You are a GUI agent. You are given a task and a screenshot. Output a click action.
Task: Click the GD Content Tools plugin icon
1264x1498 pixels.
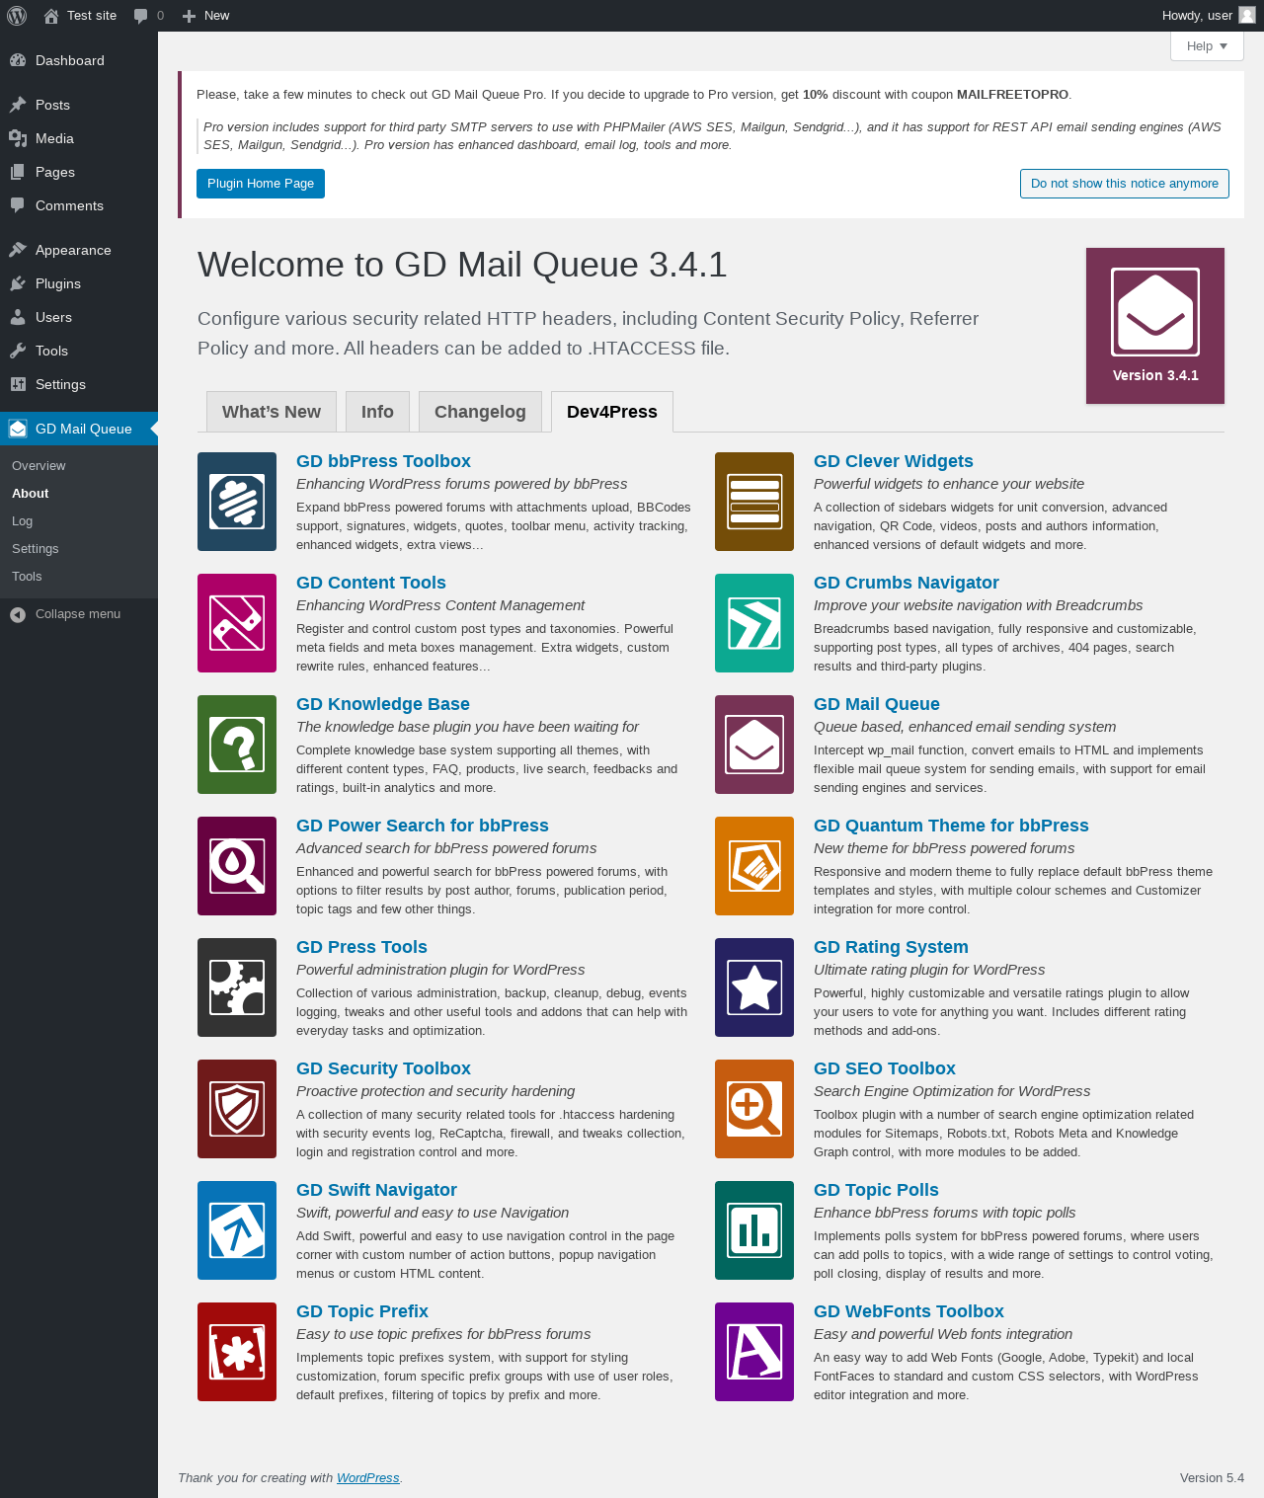[237, 623]
